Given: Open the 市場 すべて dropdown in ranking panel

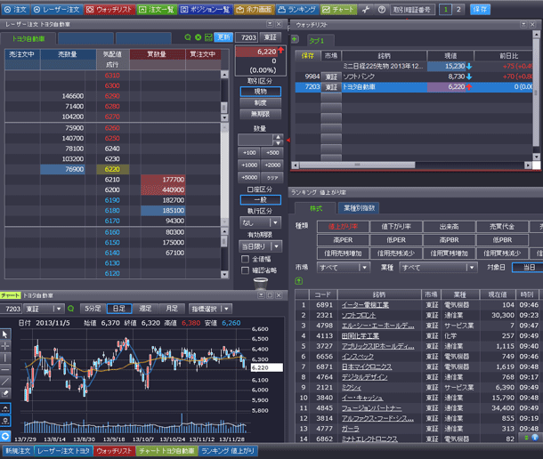Looking at the screenshot, I should pos(344,268).
